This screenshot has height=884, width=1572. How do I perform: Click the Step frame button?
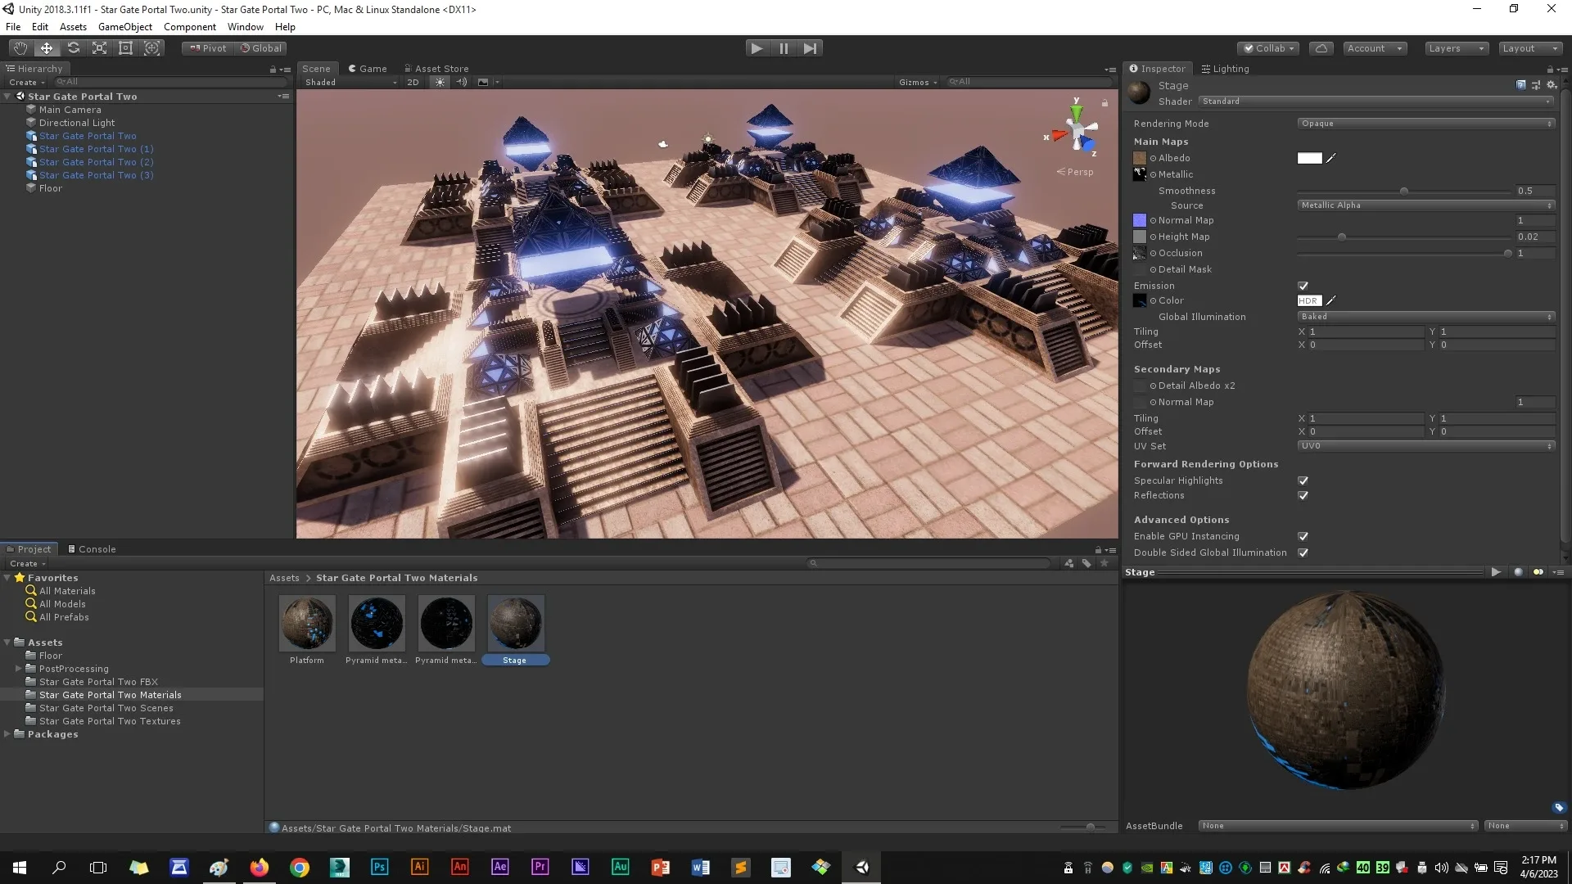pos(810,48)
